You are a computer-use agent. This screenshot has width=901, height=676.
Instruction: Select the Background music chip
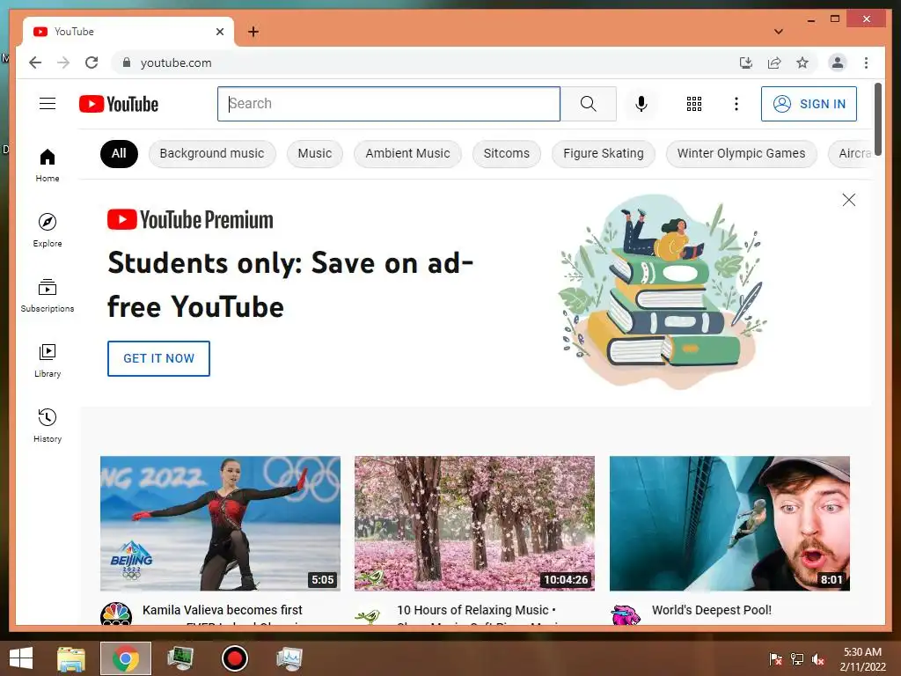point(212,153)
